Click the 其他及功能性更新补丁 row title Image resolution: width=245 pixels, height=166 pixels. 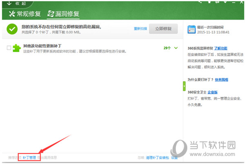pos(42,46)
